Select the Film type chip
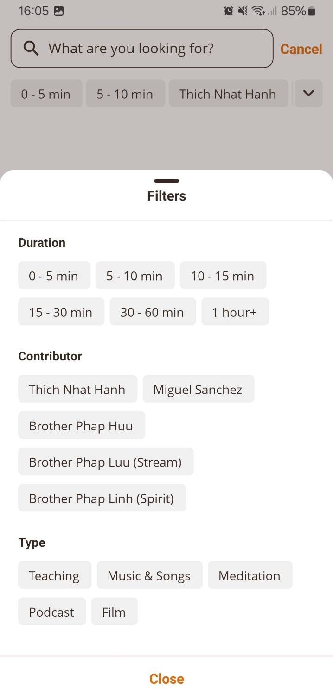This screenshot has height=700, width=333. (x=114, y=612)
